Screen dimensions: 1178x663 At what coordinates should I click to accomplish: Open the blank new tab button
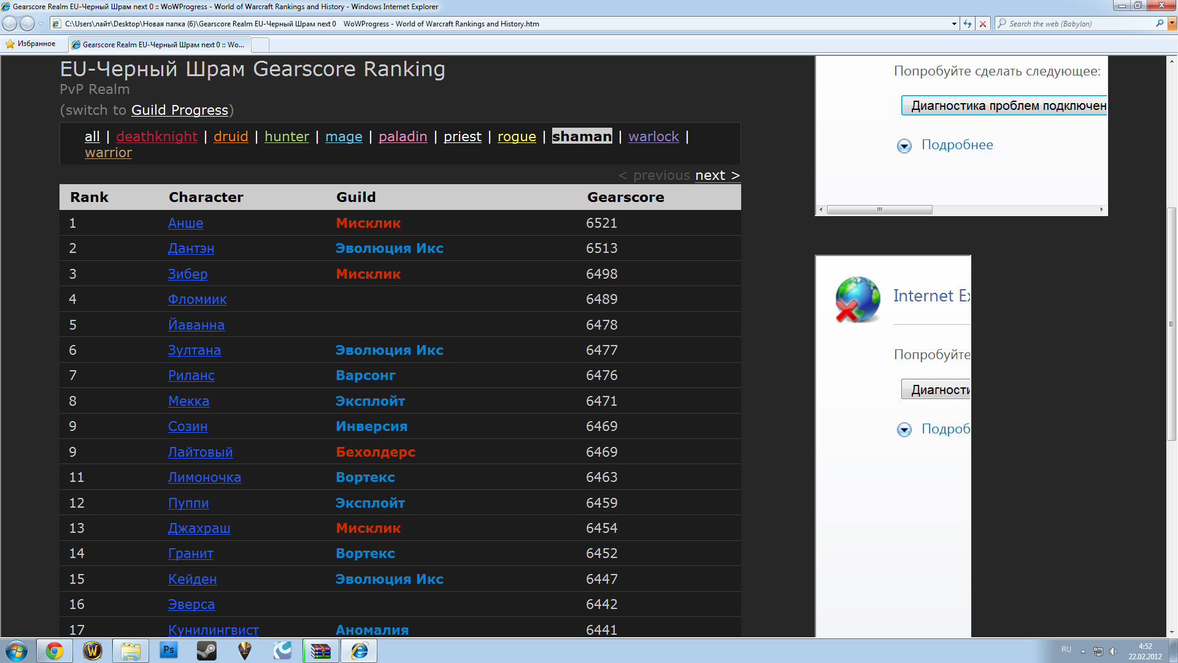[x=260, y=44]
